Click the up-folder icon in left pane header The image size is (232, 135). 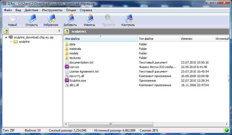(6, 31)
